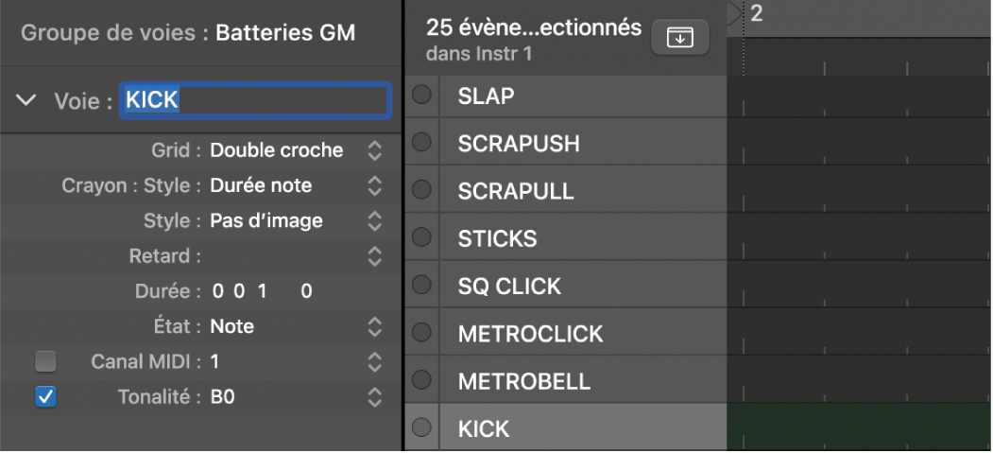This screenshot has width=993, height=453.
Task: Select the METROBELL lane name
Action: [523, 381]
